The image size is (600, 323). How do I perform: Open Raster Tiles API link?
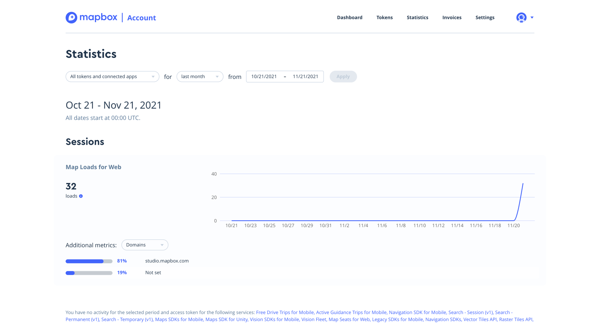click(516, 319)
